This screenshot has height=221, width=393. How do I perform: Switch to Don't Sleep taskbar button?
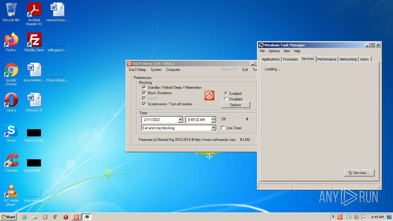(76, 217)
